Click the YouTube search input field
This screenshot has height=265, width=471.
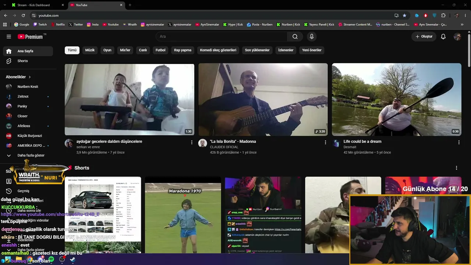[x=222, y=36]
